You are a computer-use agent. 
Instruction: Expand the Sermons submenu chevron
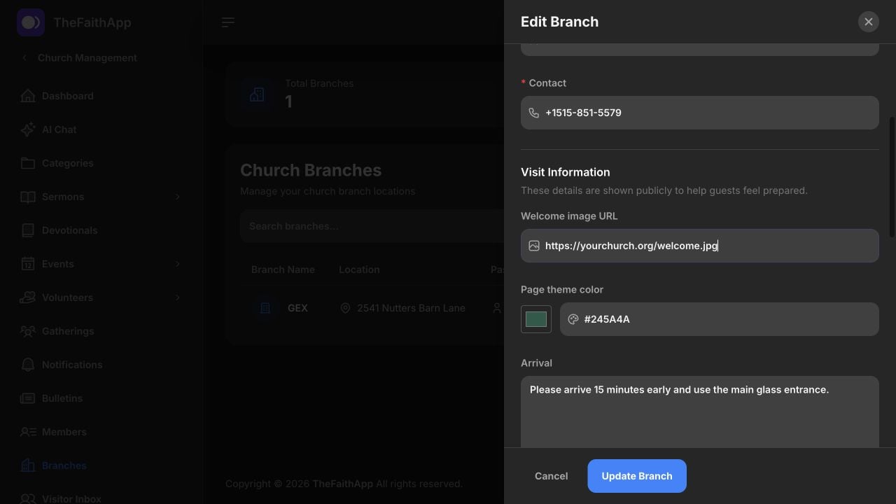click(177, 197)
